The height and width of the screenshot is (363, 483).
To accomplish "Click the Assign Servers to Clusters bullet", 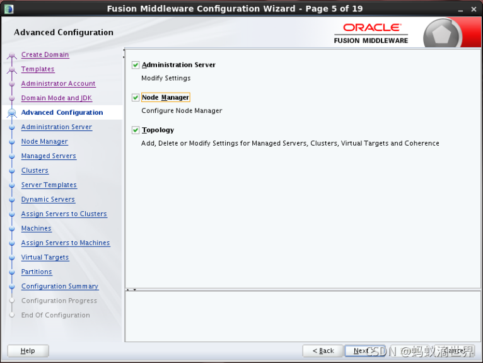I will point(12,214).
